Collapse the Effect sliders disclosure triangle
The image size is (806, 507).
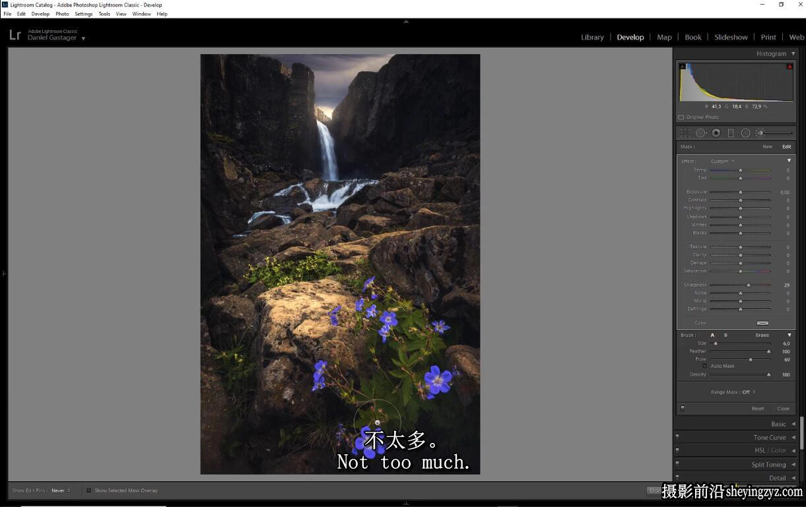tap(789, 160)
